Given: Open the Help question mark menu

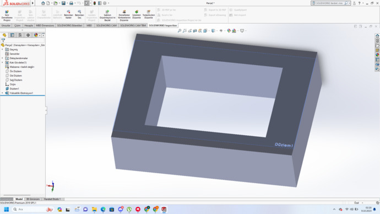Looking at the screenshot, I should click(x=360, y=3).
